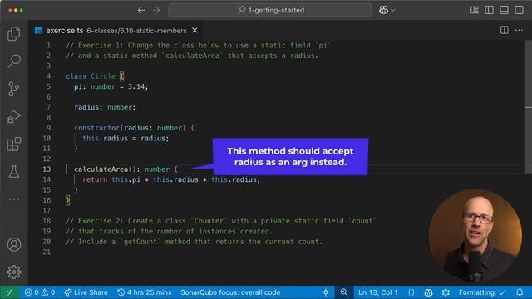Show additional views ellipsis in activity bar

[14, 199]
